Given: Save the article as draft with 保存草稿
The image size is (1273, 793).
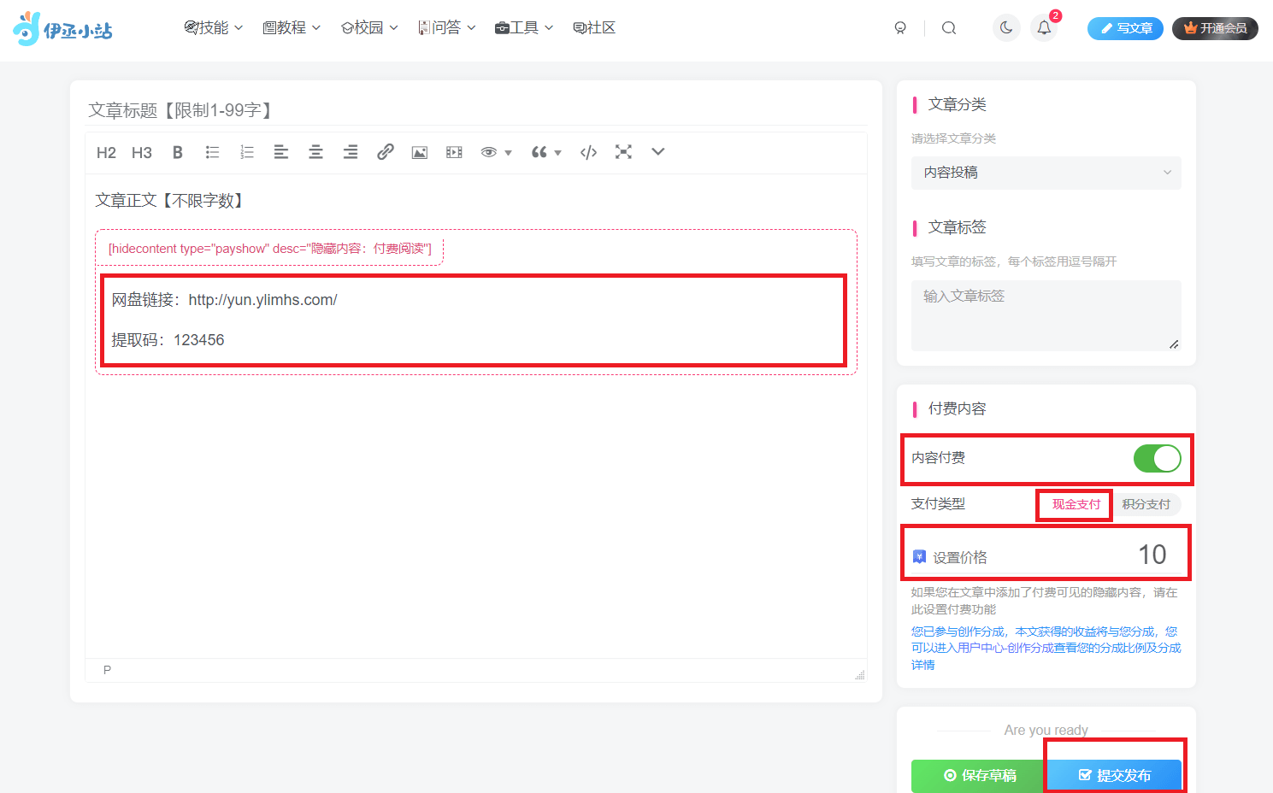Looking at the screenshot, I should [x=977, y=775].
